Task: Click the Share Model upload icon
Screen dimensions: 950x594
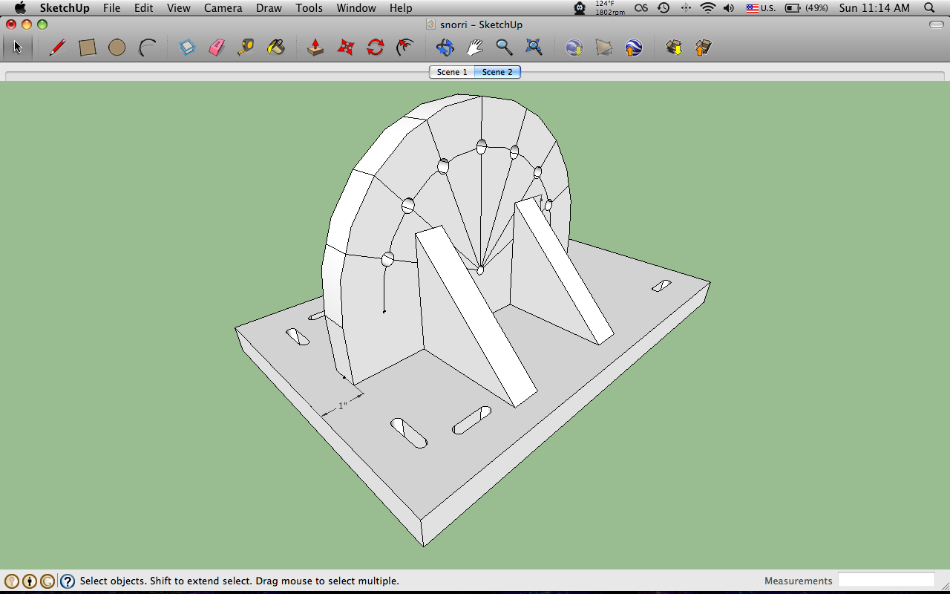Action: pyautogui.click(x=703, y=48)
